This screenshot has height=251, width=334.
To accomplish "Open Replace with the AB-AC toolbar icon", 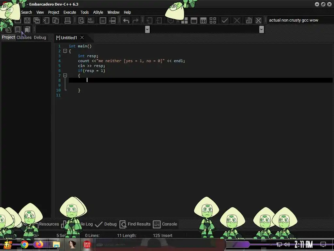I will point(91,21).
